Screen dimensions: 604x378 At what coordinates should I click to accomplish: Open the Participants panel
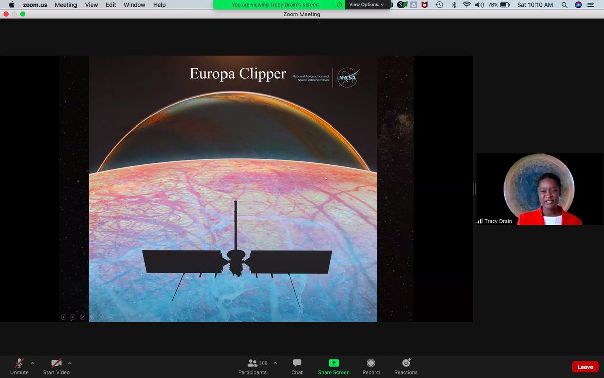(252, 366)
